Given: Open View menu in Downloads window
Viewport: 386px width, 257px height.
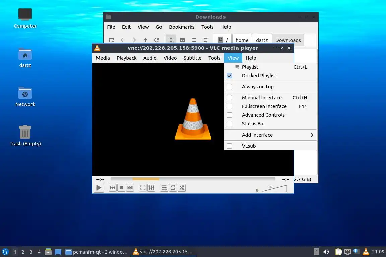Looking at the screenshot, I should [143, 27].
